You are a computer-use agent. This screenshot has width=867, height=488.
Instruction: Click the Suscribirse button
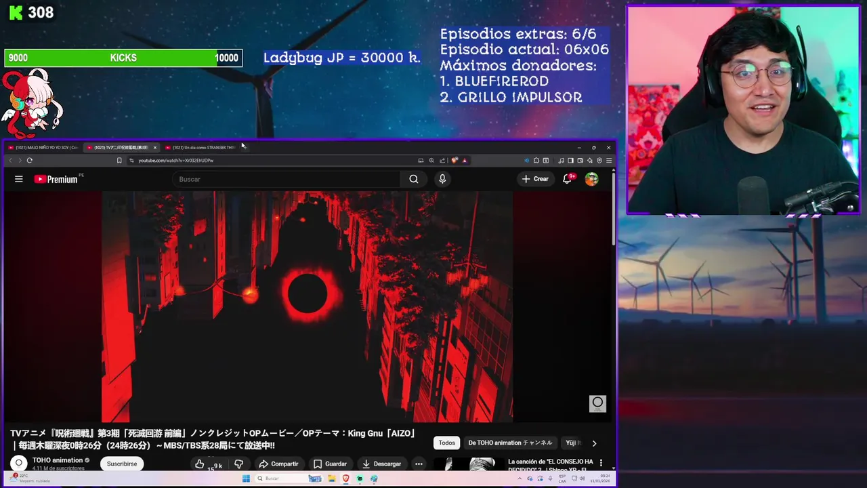[x=122, y=464]
